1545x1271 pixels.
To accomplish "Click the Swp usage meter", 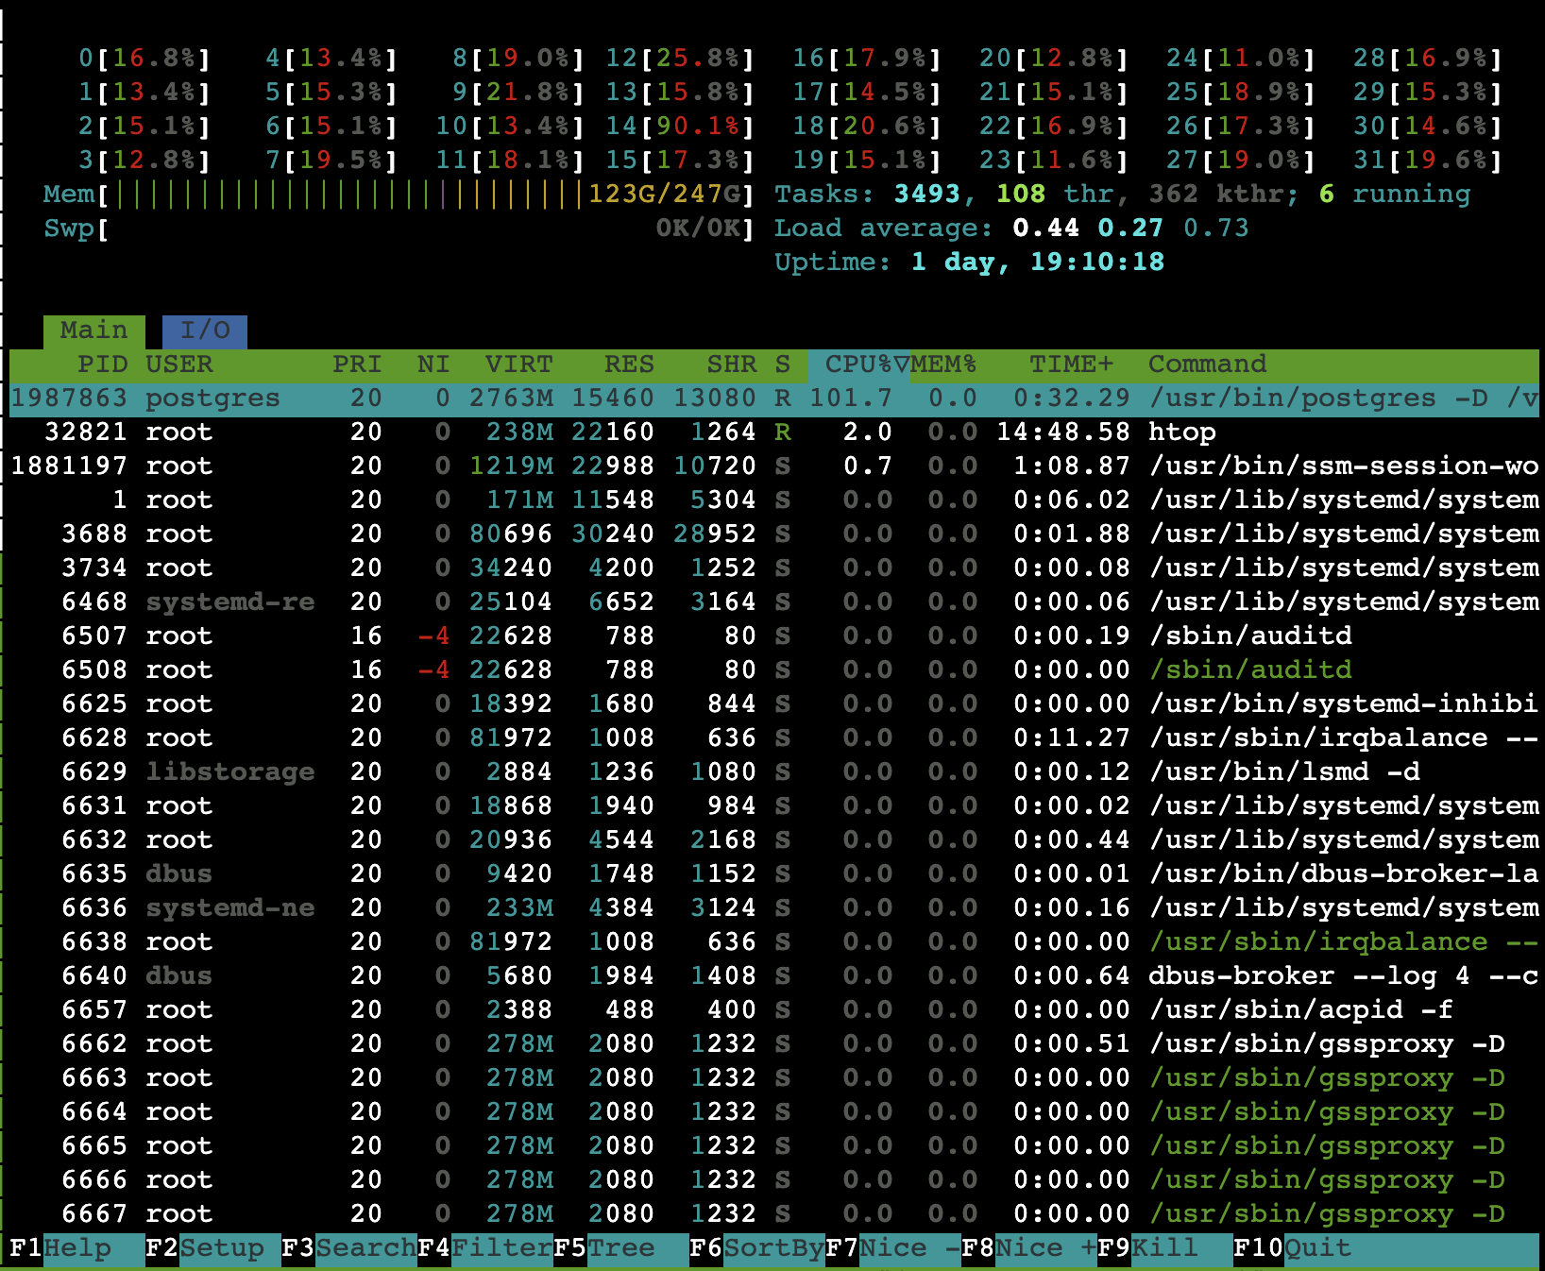I will pos(399,229).
